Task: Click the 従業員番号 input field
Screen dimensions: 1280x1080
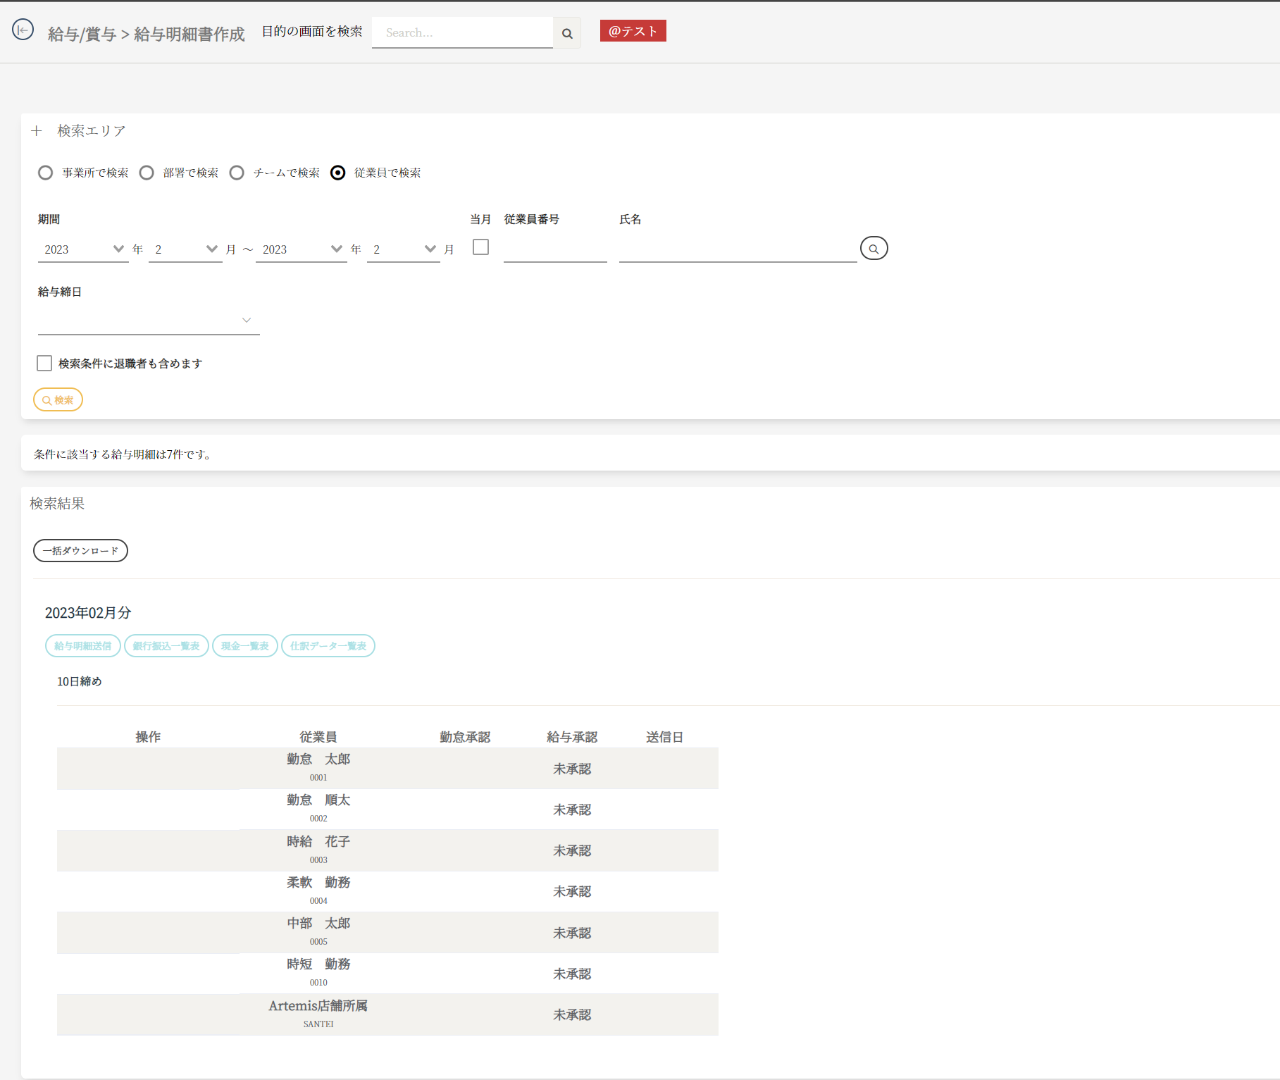Action: point(555,250)
